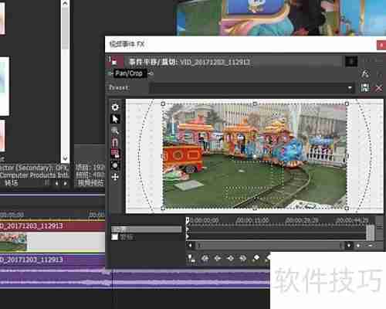Toggle the Lock Aspect Ratio icon
The width and height of the screenshot is (386, 309).
(x=115, y=154)
